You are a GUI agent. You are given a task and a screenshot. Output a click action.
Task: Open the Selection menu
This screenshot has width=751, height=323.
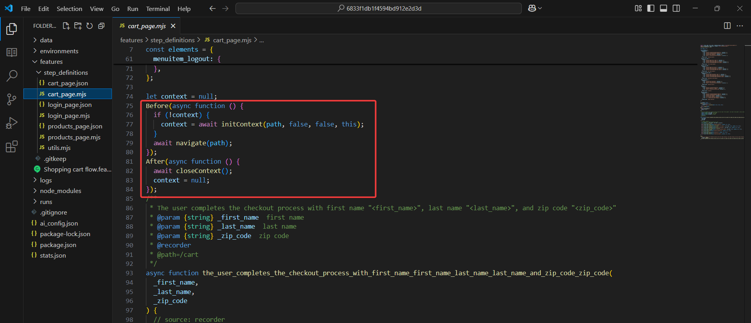point(69,9)
